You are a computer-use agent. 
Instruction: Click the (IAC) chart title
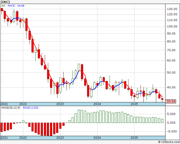pyautogui.click(x=5, y=2)
